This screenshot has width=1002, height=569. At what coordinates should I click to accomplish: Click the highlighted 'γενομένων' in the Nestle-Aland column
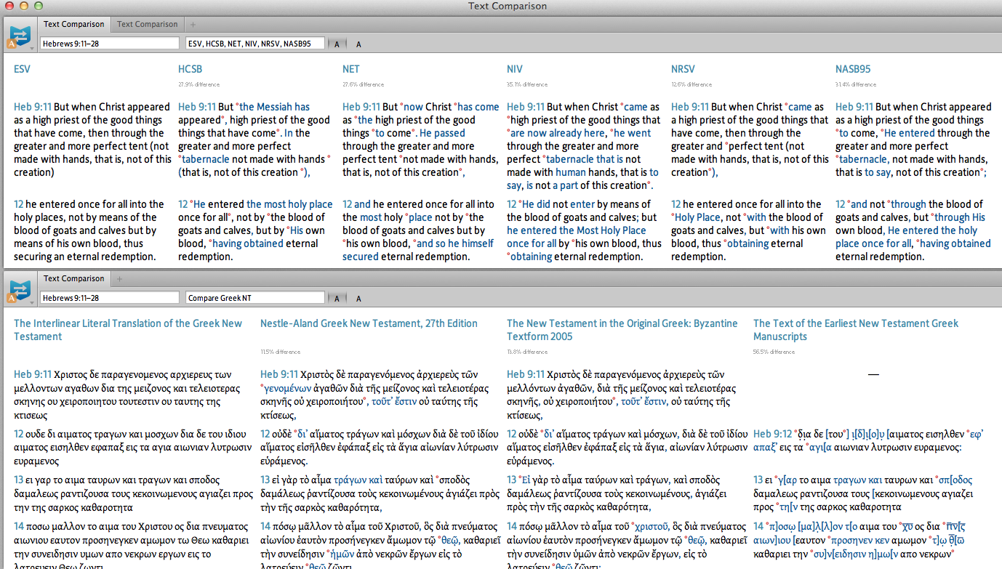[288, 388]
